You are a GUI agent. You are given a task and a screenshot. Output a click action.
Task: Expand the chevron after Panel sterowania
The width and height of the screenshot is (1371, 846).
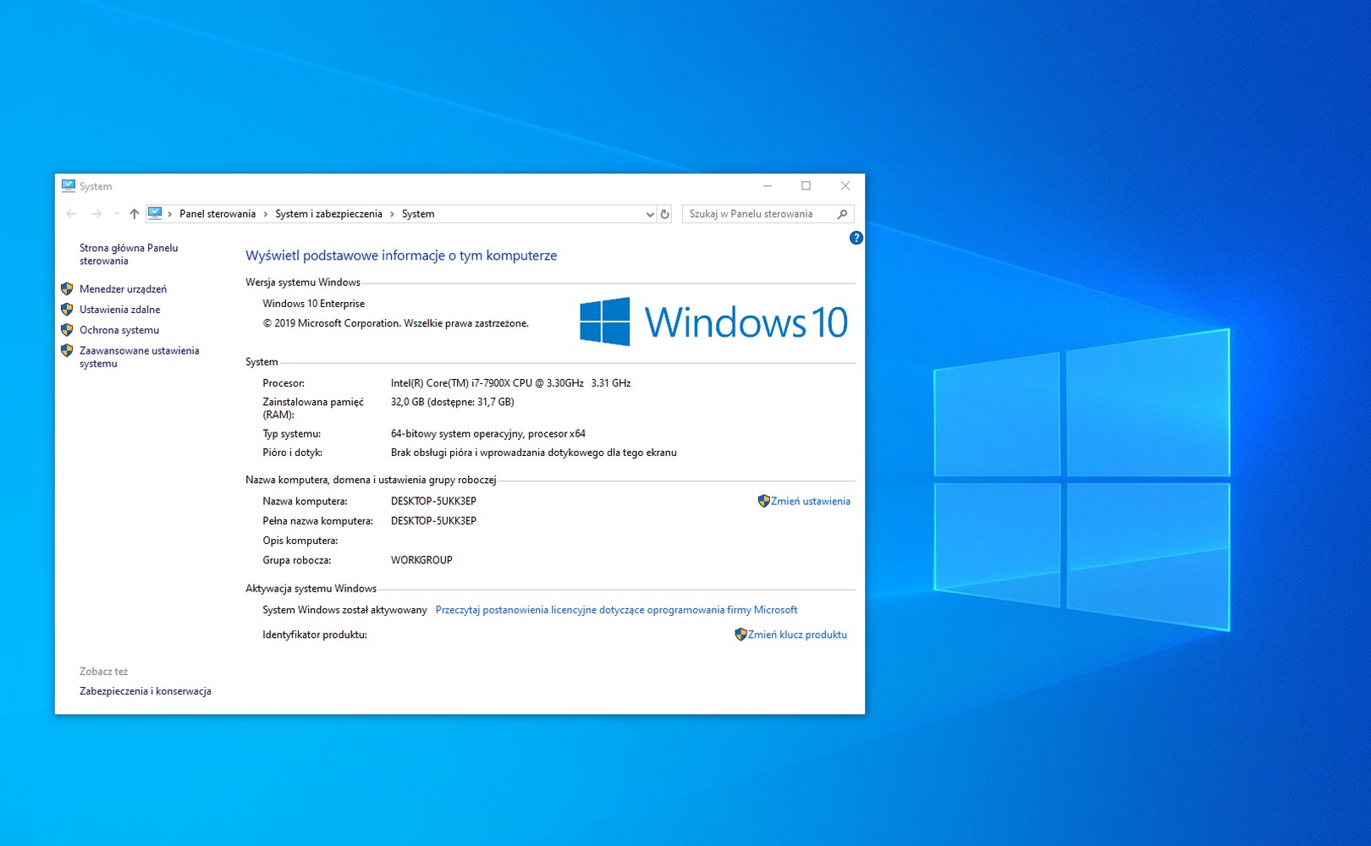click(266, 214)
